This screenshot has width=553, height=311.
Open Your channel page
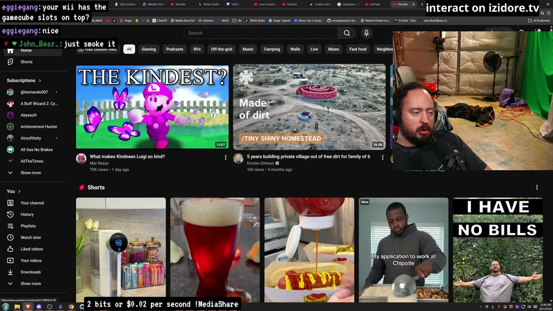[33, 203]
